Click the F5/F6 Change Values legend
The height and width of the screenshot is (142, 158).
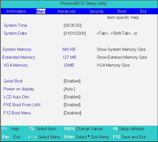coord(83,129)
